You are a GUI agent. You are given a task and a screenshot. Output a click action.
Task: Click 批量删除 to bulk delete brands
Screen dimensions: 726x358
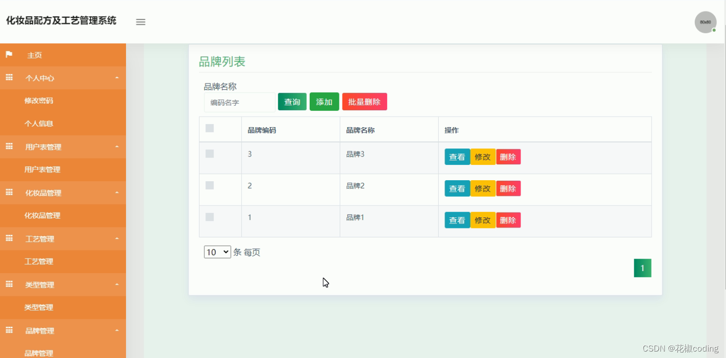(x=364, y=101)
